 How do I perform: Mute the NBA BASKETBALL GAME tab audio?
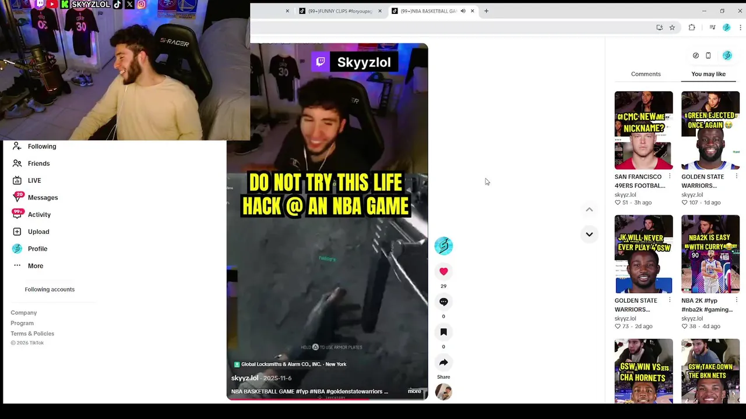(463, 11)
